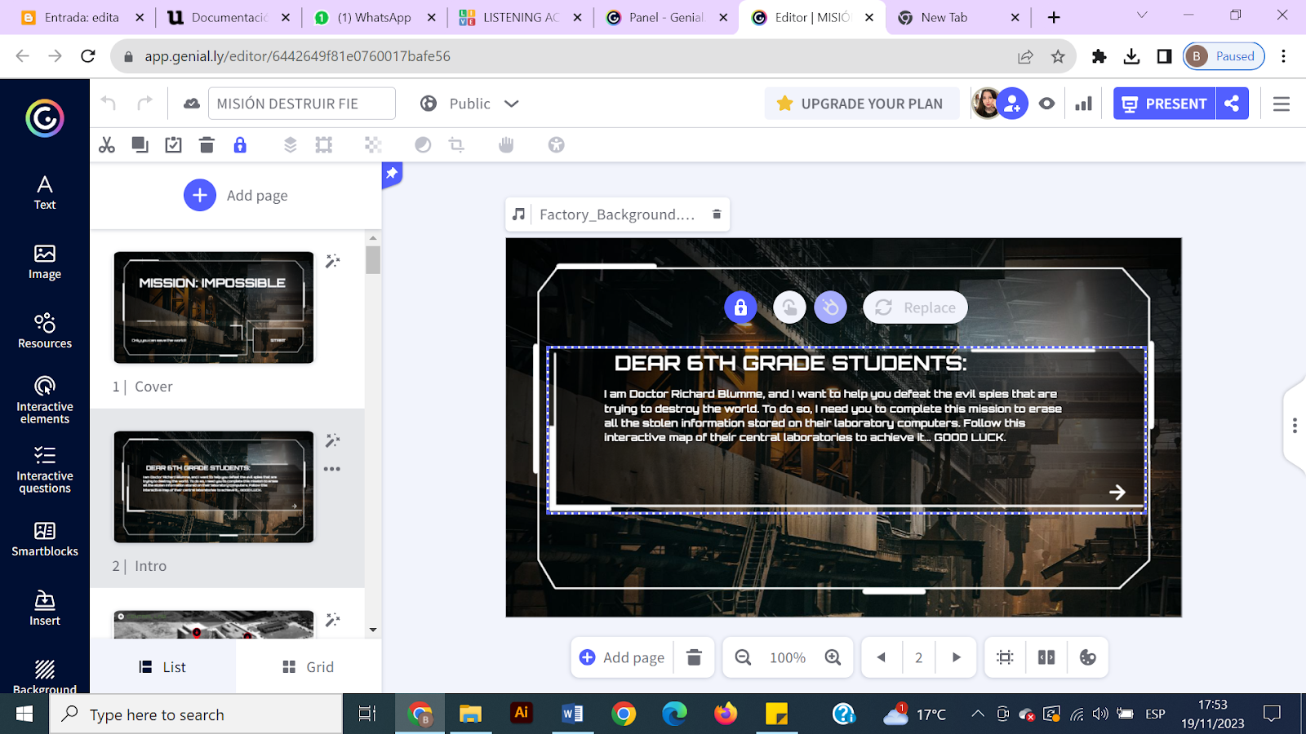Click the animation icon on canvas
This screenshot has height=734, width=1306.
pos(830,307)
